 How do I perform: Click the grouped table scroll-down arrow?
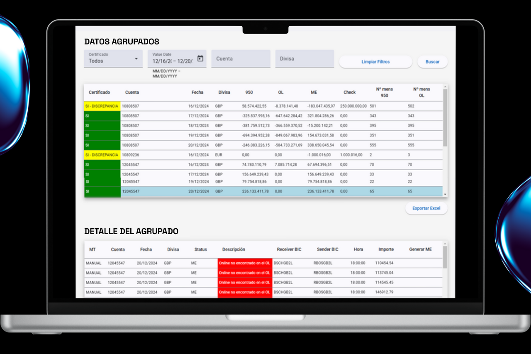[445, 194]
